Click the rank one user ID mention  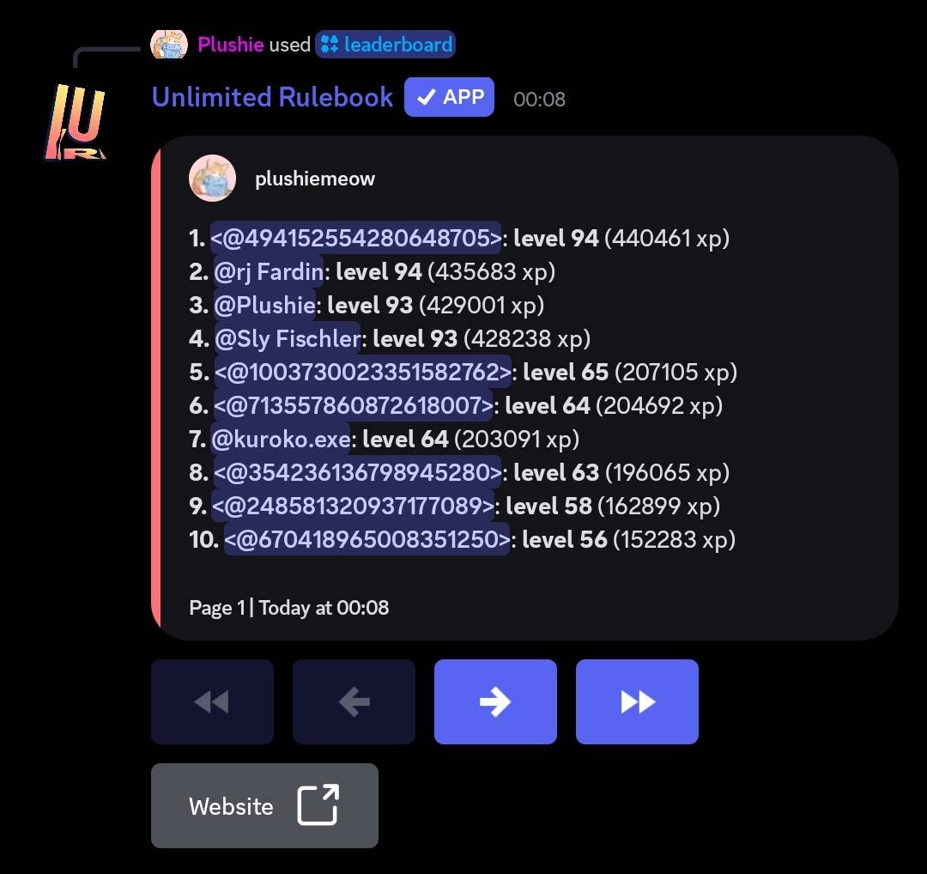coord(356,238)
